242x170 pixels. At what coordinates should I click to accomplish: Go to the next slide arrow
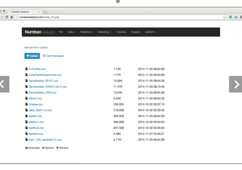coord(236,84)
